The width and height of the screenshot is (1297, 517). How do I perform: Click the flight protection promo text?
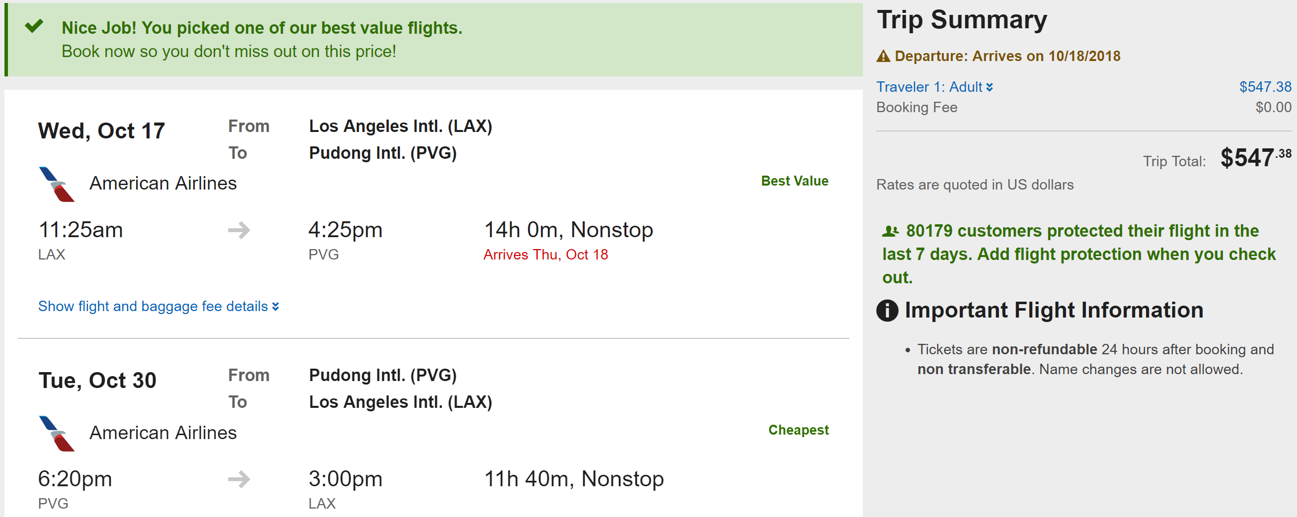pyautogui.click(x=1078, y=255)
